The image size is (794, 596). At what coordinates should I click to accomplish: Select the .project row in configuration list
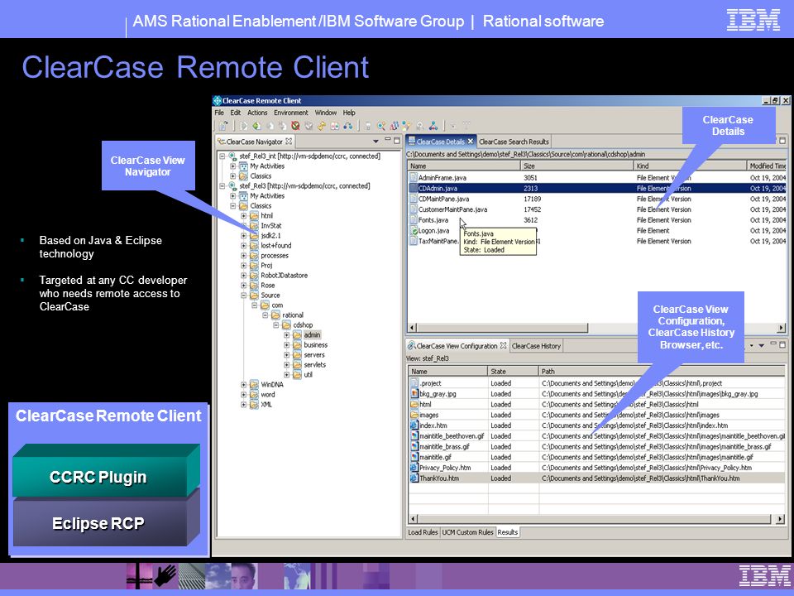click(597, 383)
